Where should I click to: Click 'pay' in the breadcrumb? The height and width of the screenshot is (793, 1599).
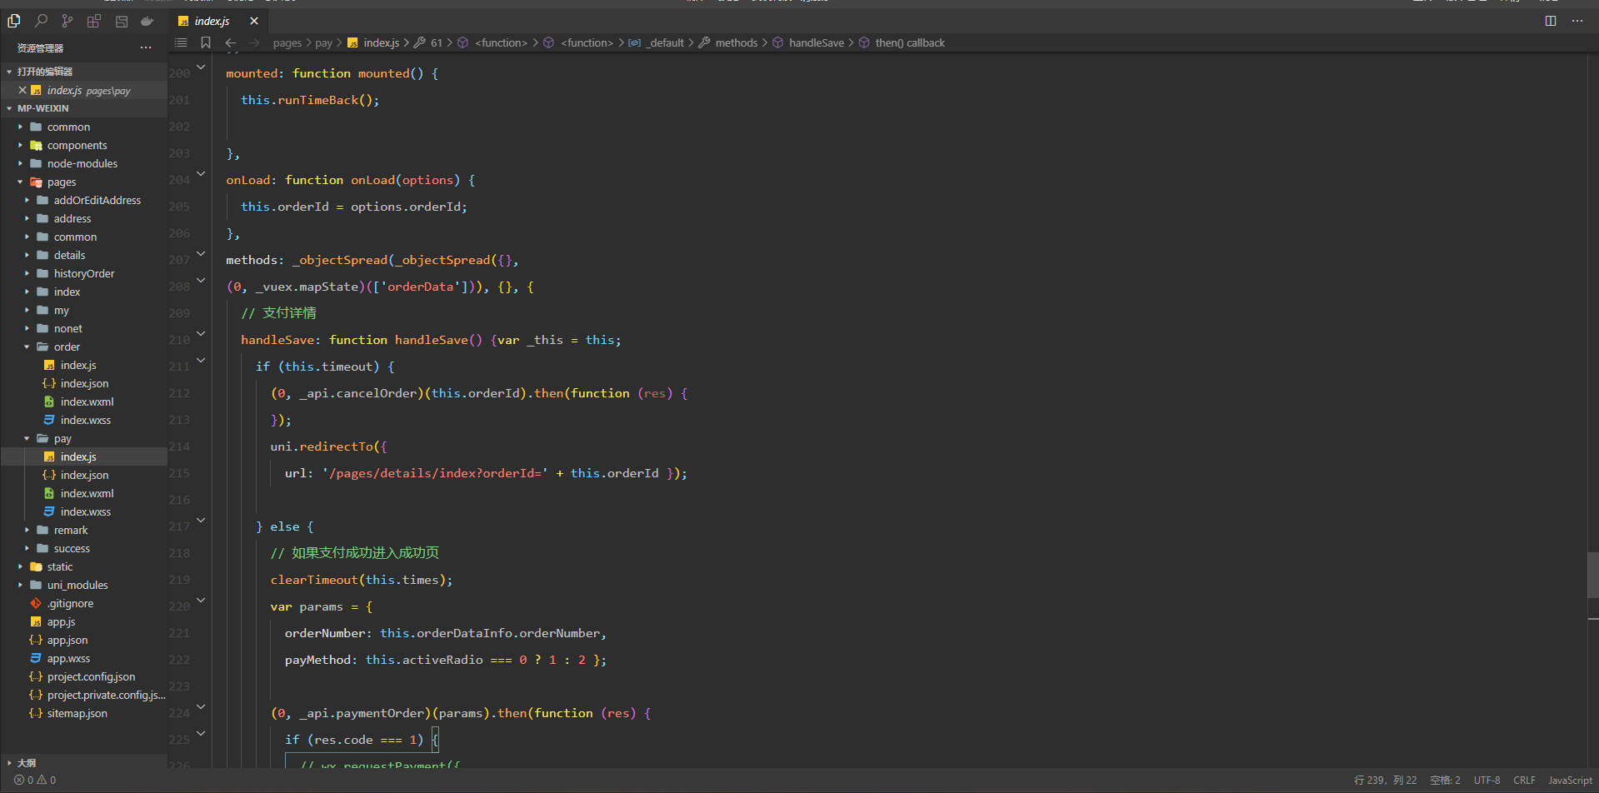324,42
